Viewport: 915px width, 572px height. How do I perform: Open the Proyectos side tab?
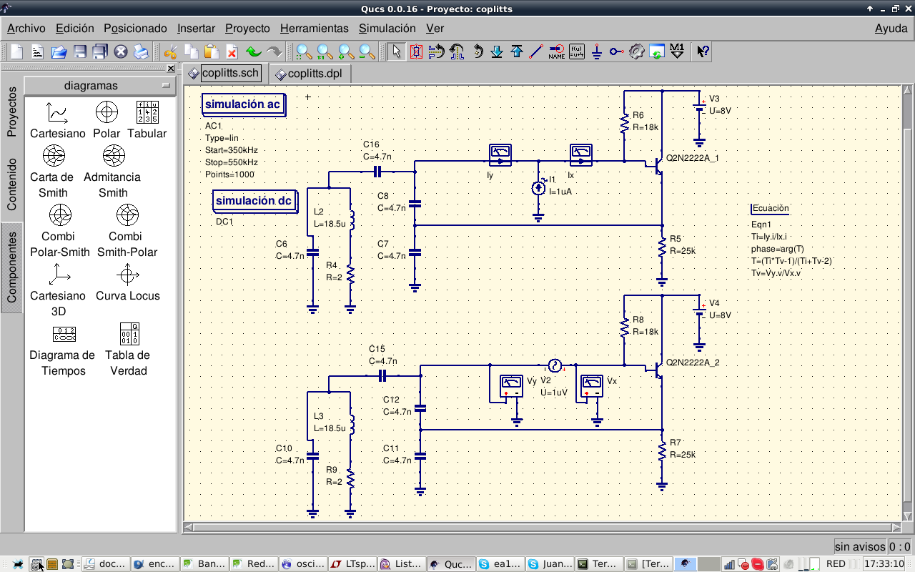11,112
